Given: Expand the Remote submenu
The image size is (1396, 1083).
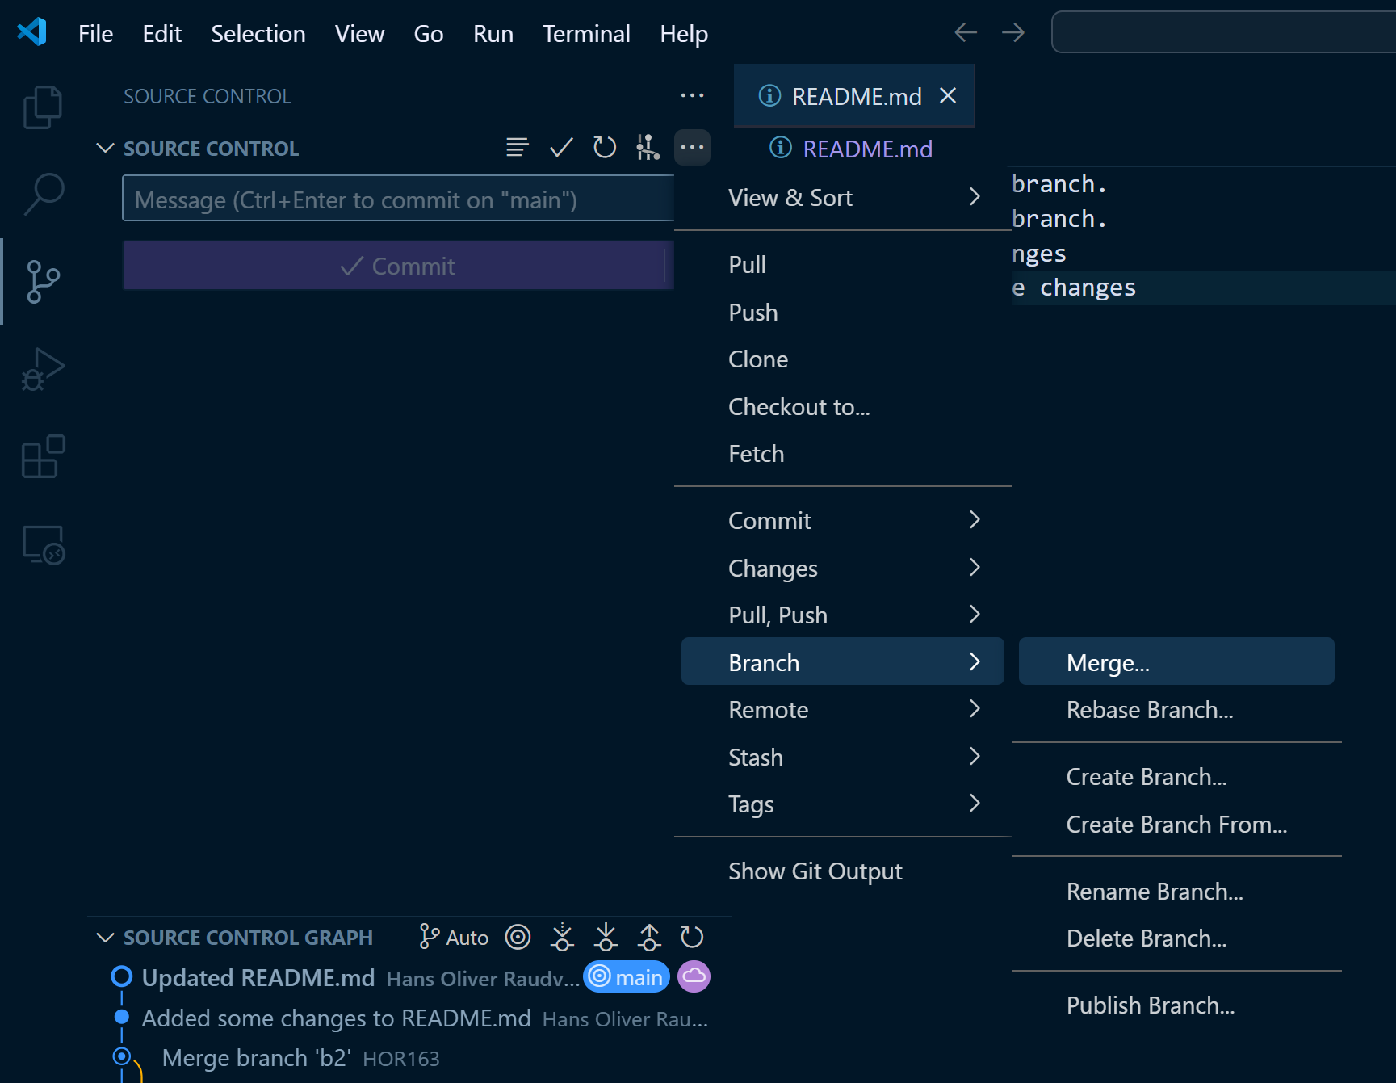Looking at the screenshot, I should coord(842,709).
